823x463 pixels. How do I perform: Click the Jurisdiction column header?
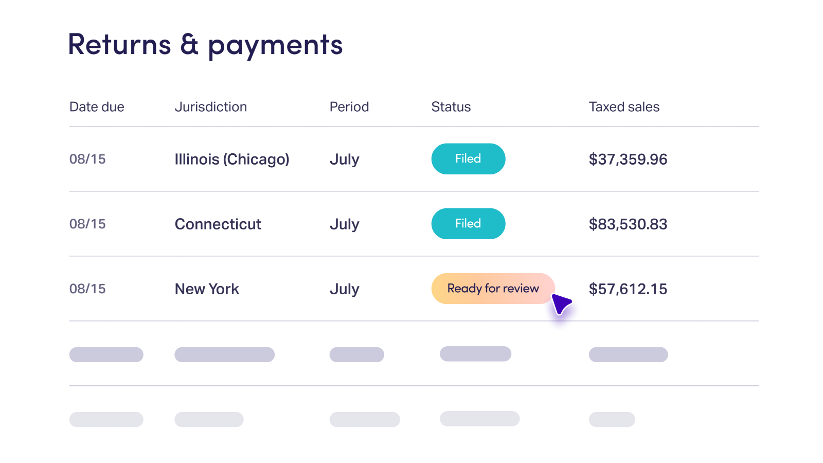(x=211, y=107)
